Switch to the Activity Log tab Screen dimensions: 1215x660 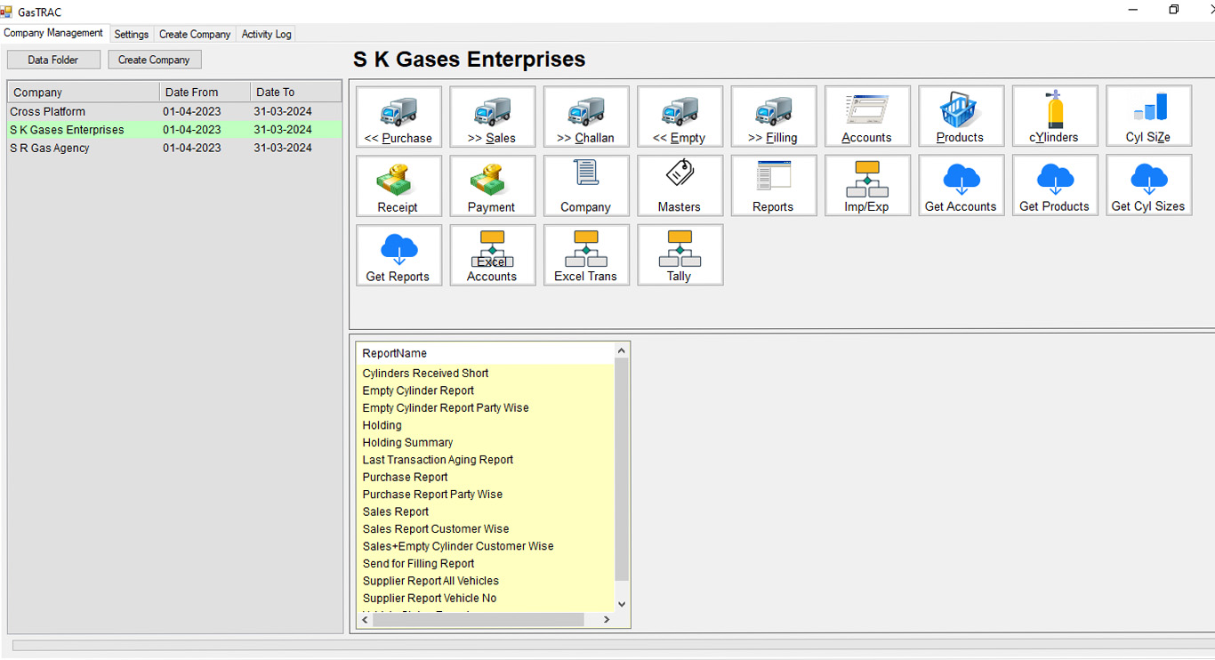pyautogui.click(x=266, y=34)
